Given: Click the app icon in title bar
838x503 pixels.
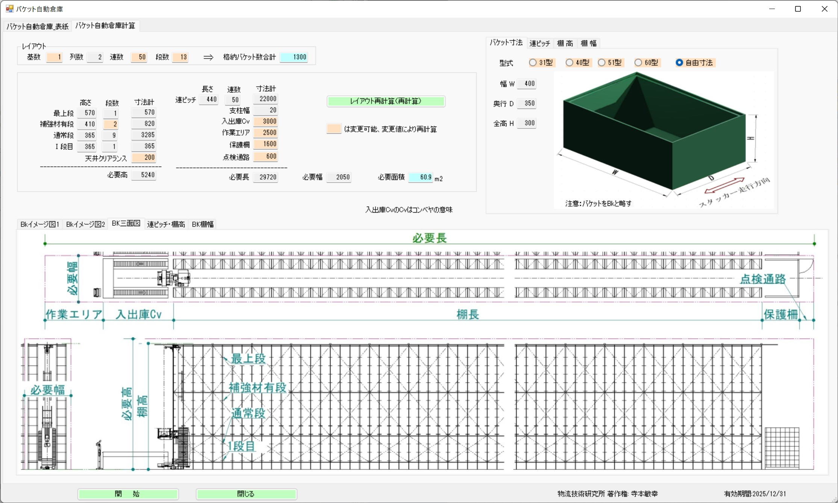Looking at the screenshot, I should click(9, 9).
